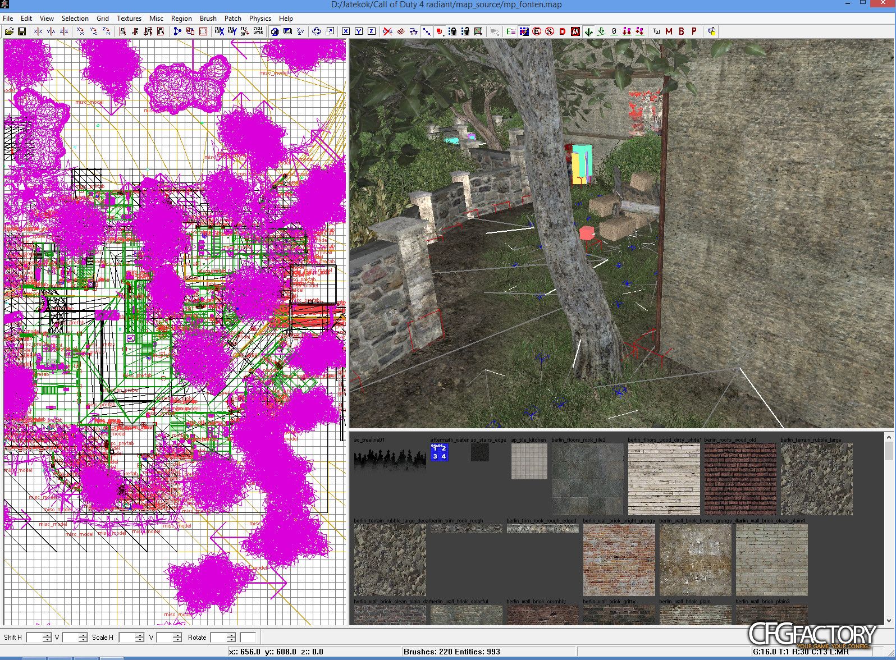Open the Grid menu

[103, 19]
